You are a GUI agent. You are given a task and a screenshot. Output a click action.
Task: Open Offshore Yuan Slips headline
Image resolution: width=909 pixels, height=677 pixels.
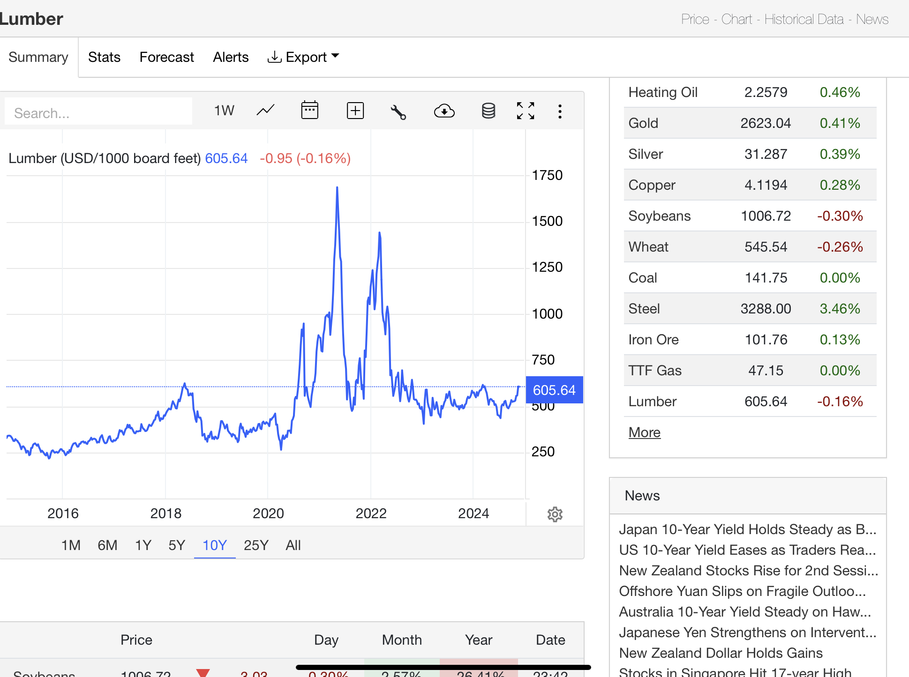742,591
